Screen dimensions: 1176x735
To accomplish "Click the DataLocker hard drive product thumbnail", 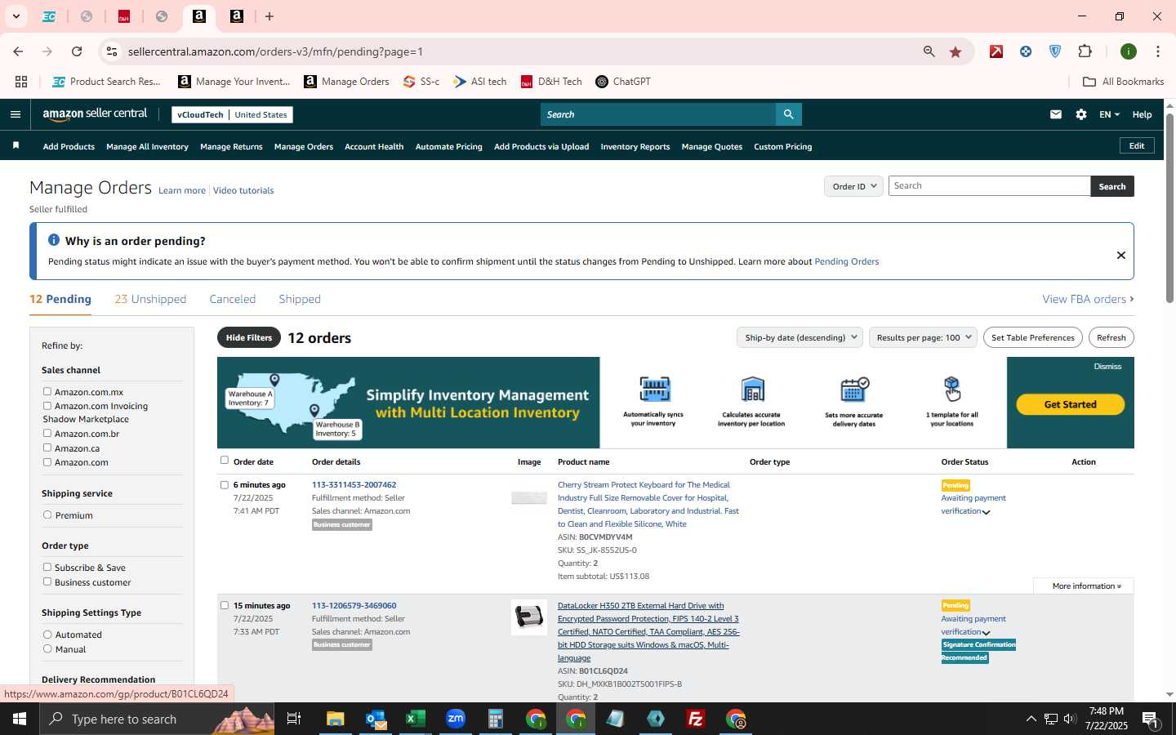I will point(529,617).
